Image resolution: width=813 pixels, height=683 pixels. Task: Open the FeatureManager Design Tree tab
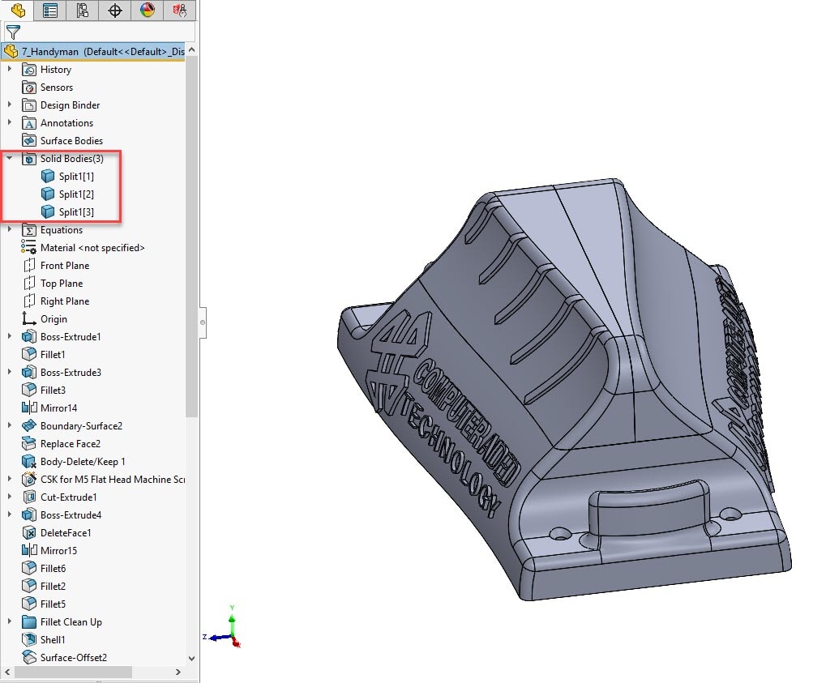point(17,11)
